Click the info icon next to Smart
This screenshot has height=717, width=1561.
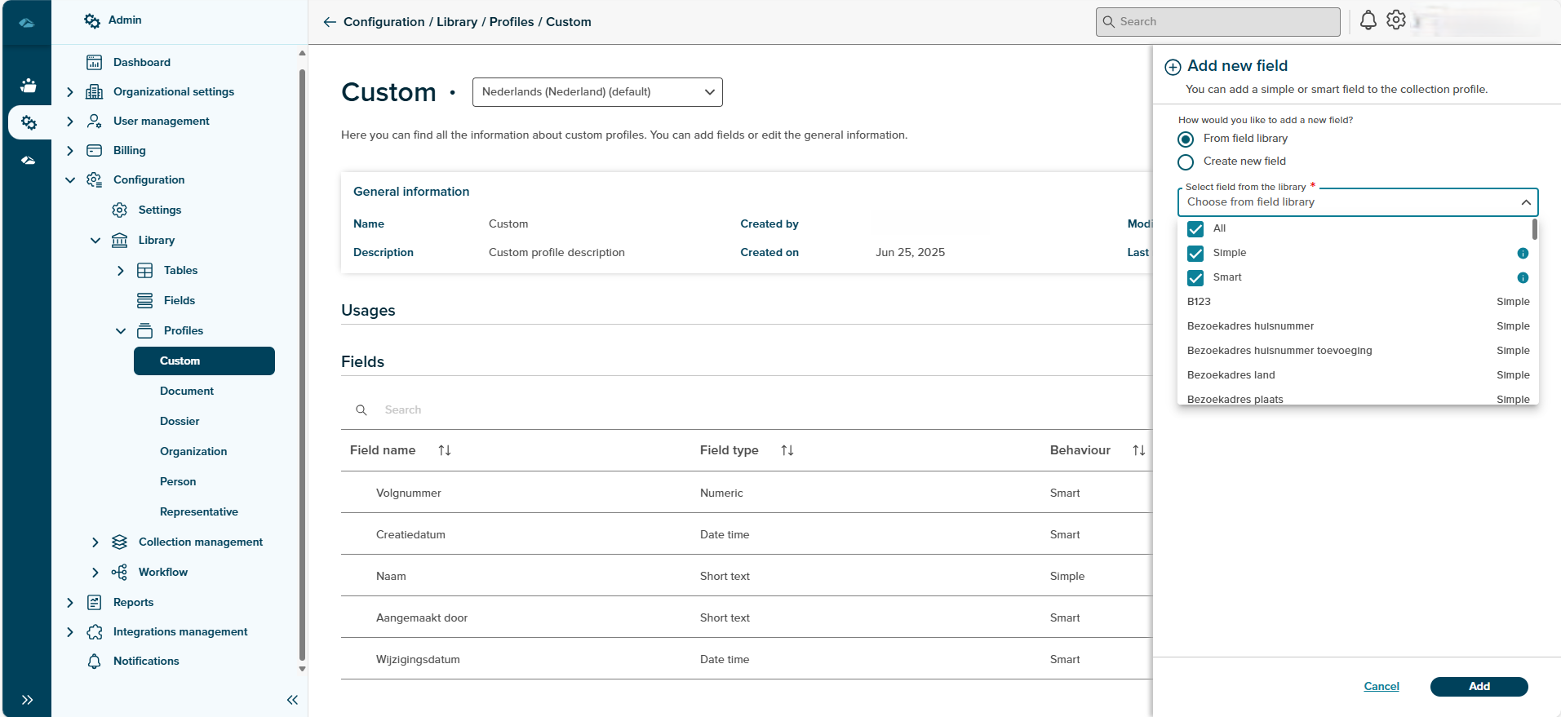coord(1523,278)
